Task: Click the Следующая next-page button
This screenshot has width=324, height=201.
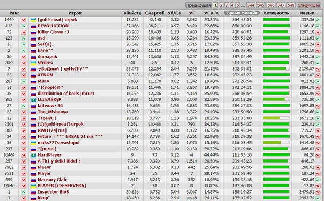Action: click(x=308, y=5)
